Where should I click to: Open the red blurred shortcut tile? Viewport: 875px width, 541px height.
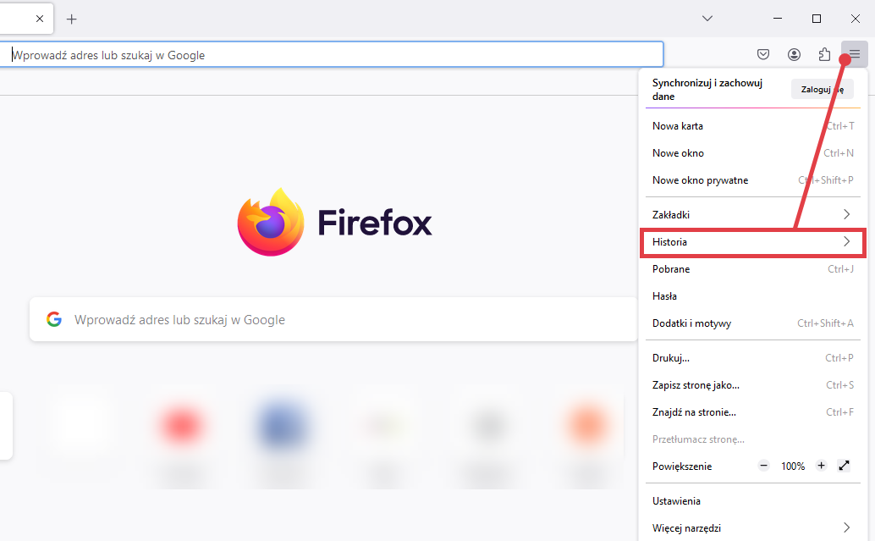click(181, 427)
